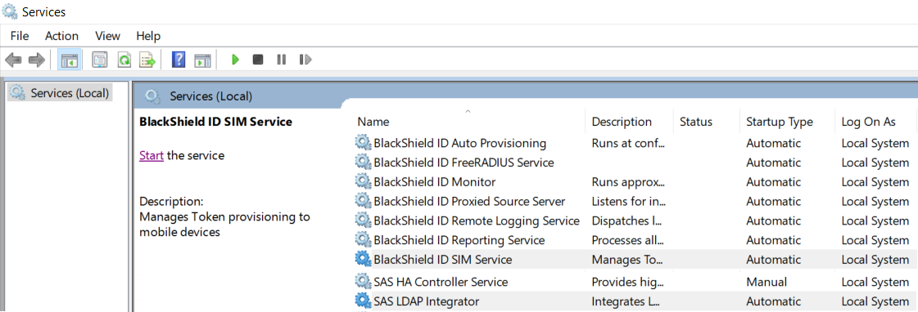Toggle Show/Hide Console Tree icon

click(x=70, y=60)
